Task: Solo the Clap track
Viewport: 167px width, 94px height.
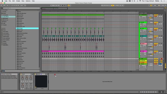Action: pyautogui.click(x=159, y=28)
